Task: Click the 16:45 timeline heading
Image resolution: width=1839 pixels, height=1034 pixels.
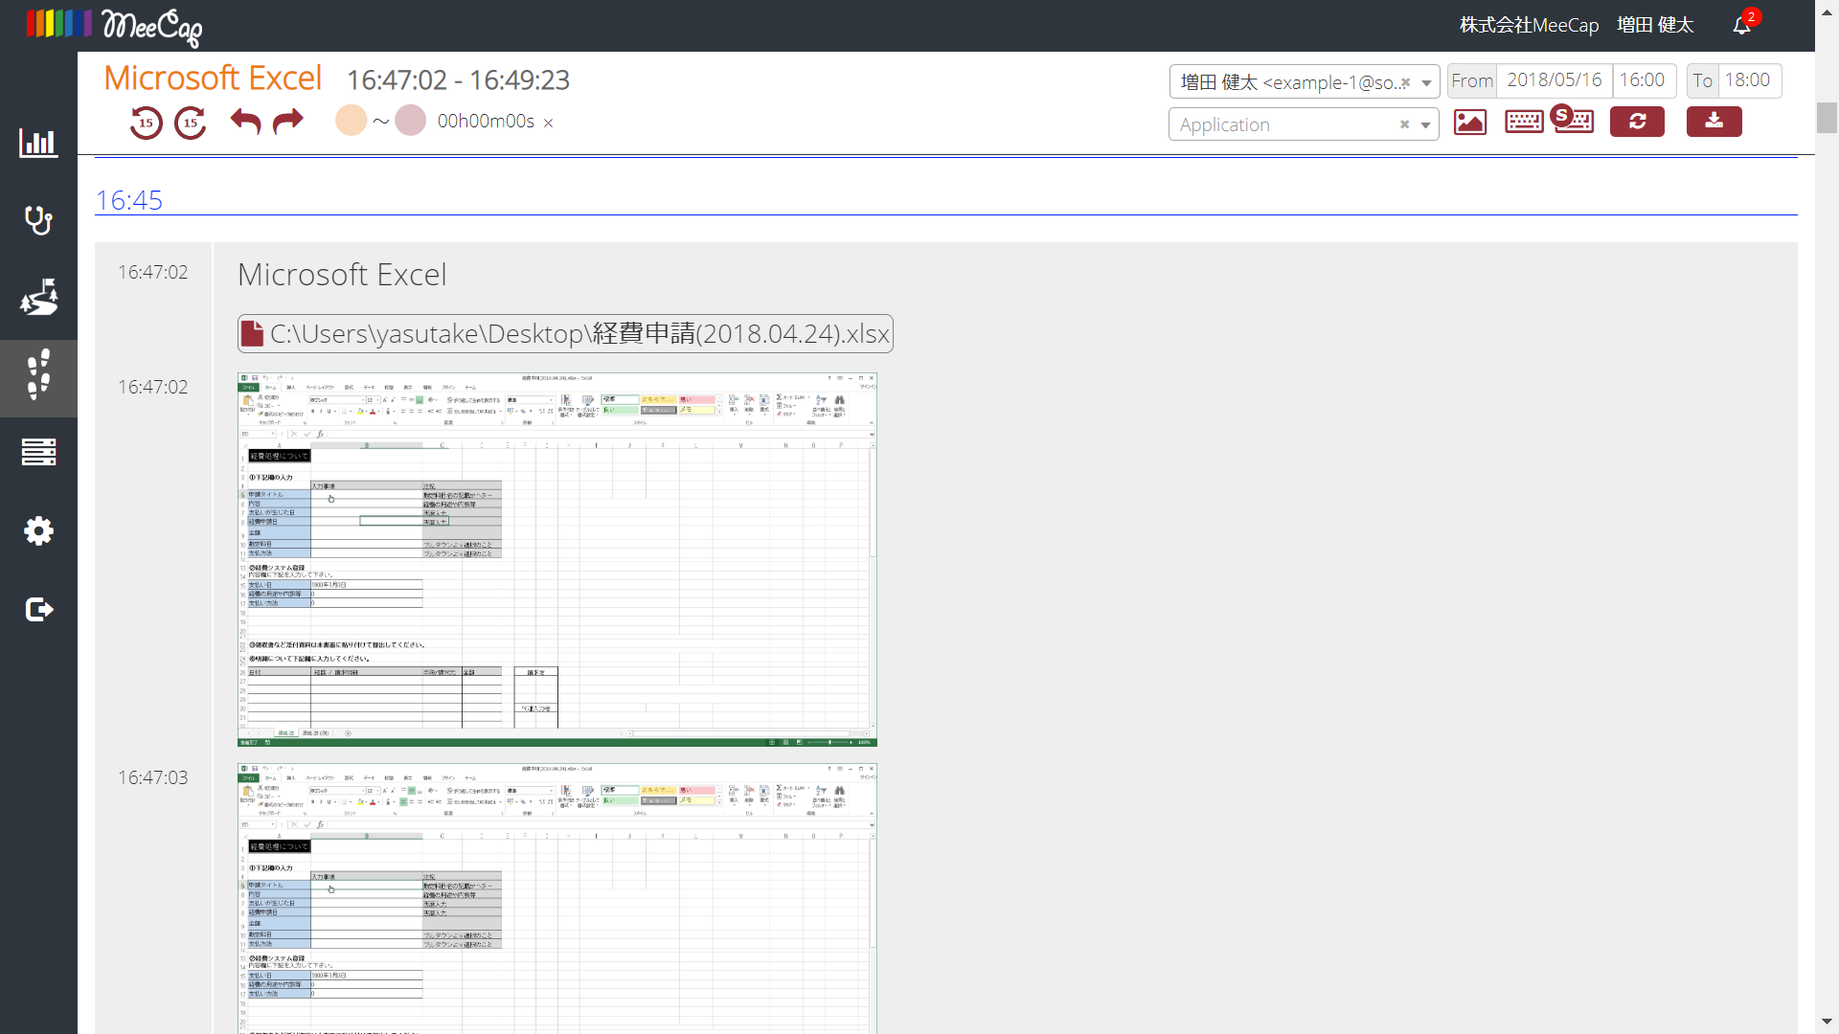Action: pos(129,200)
